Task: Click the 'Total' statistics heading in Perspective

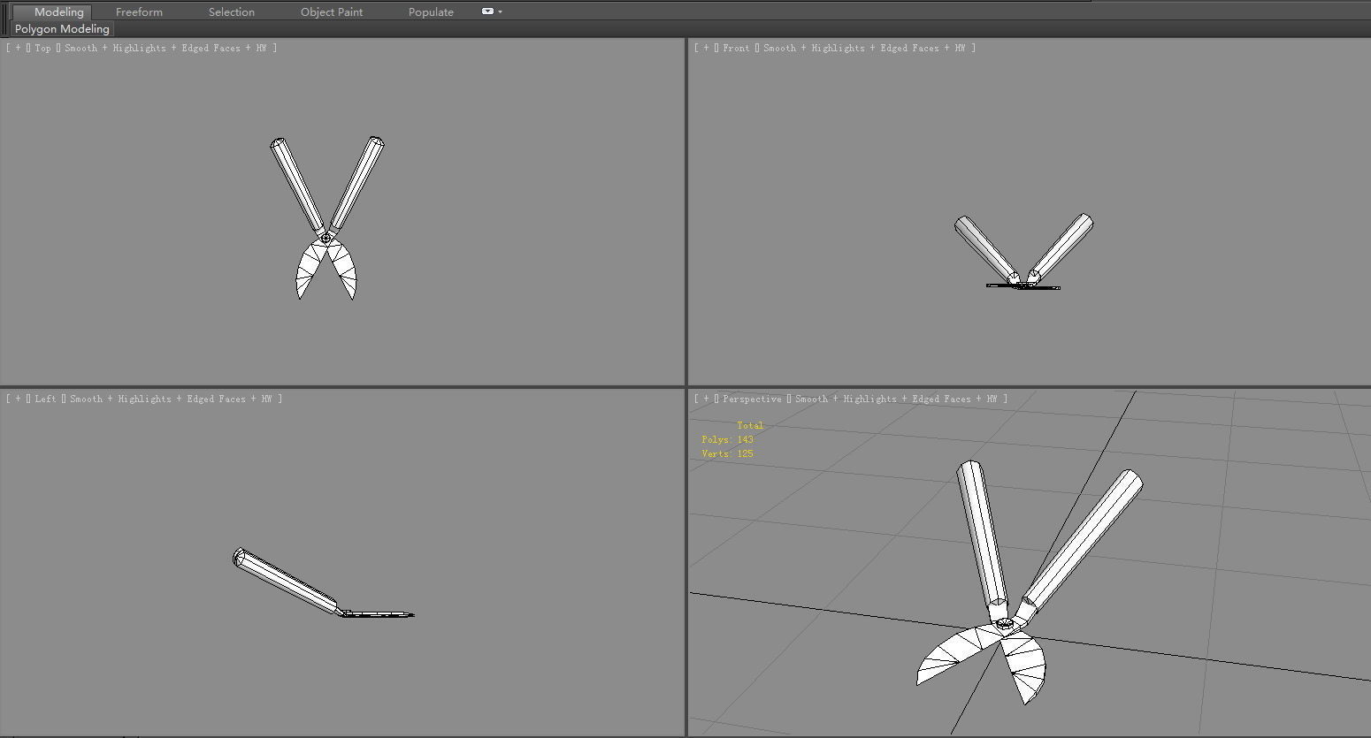Action: [750, 425]
